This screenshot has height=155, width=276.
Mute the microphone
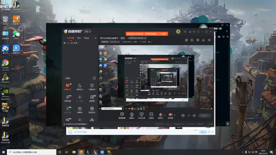coord(160,115)
